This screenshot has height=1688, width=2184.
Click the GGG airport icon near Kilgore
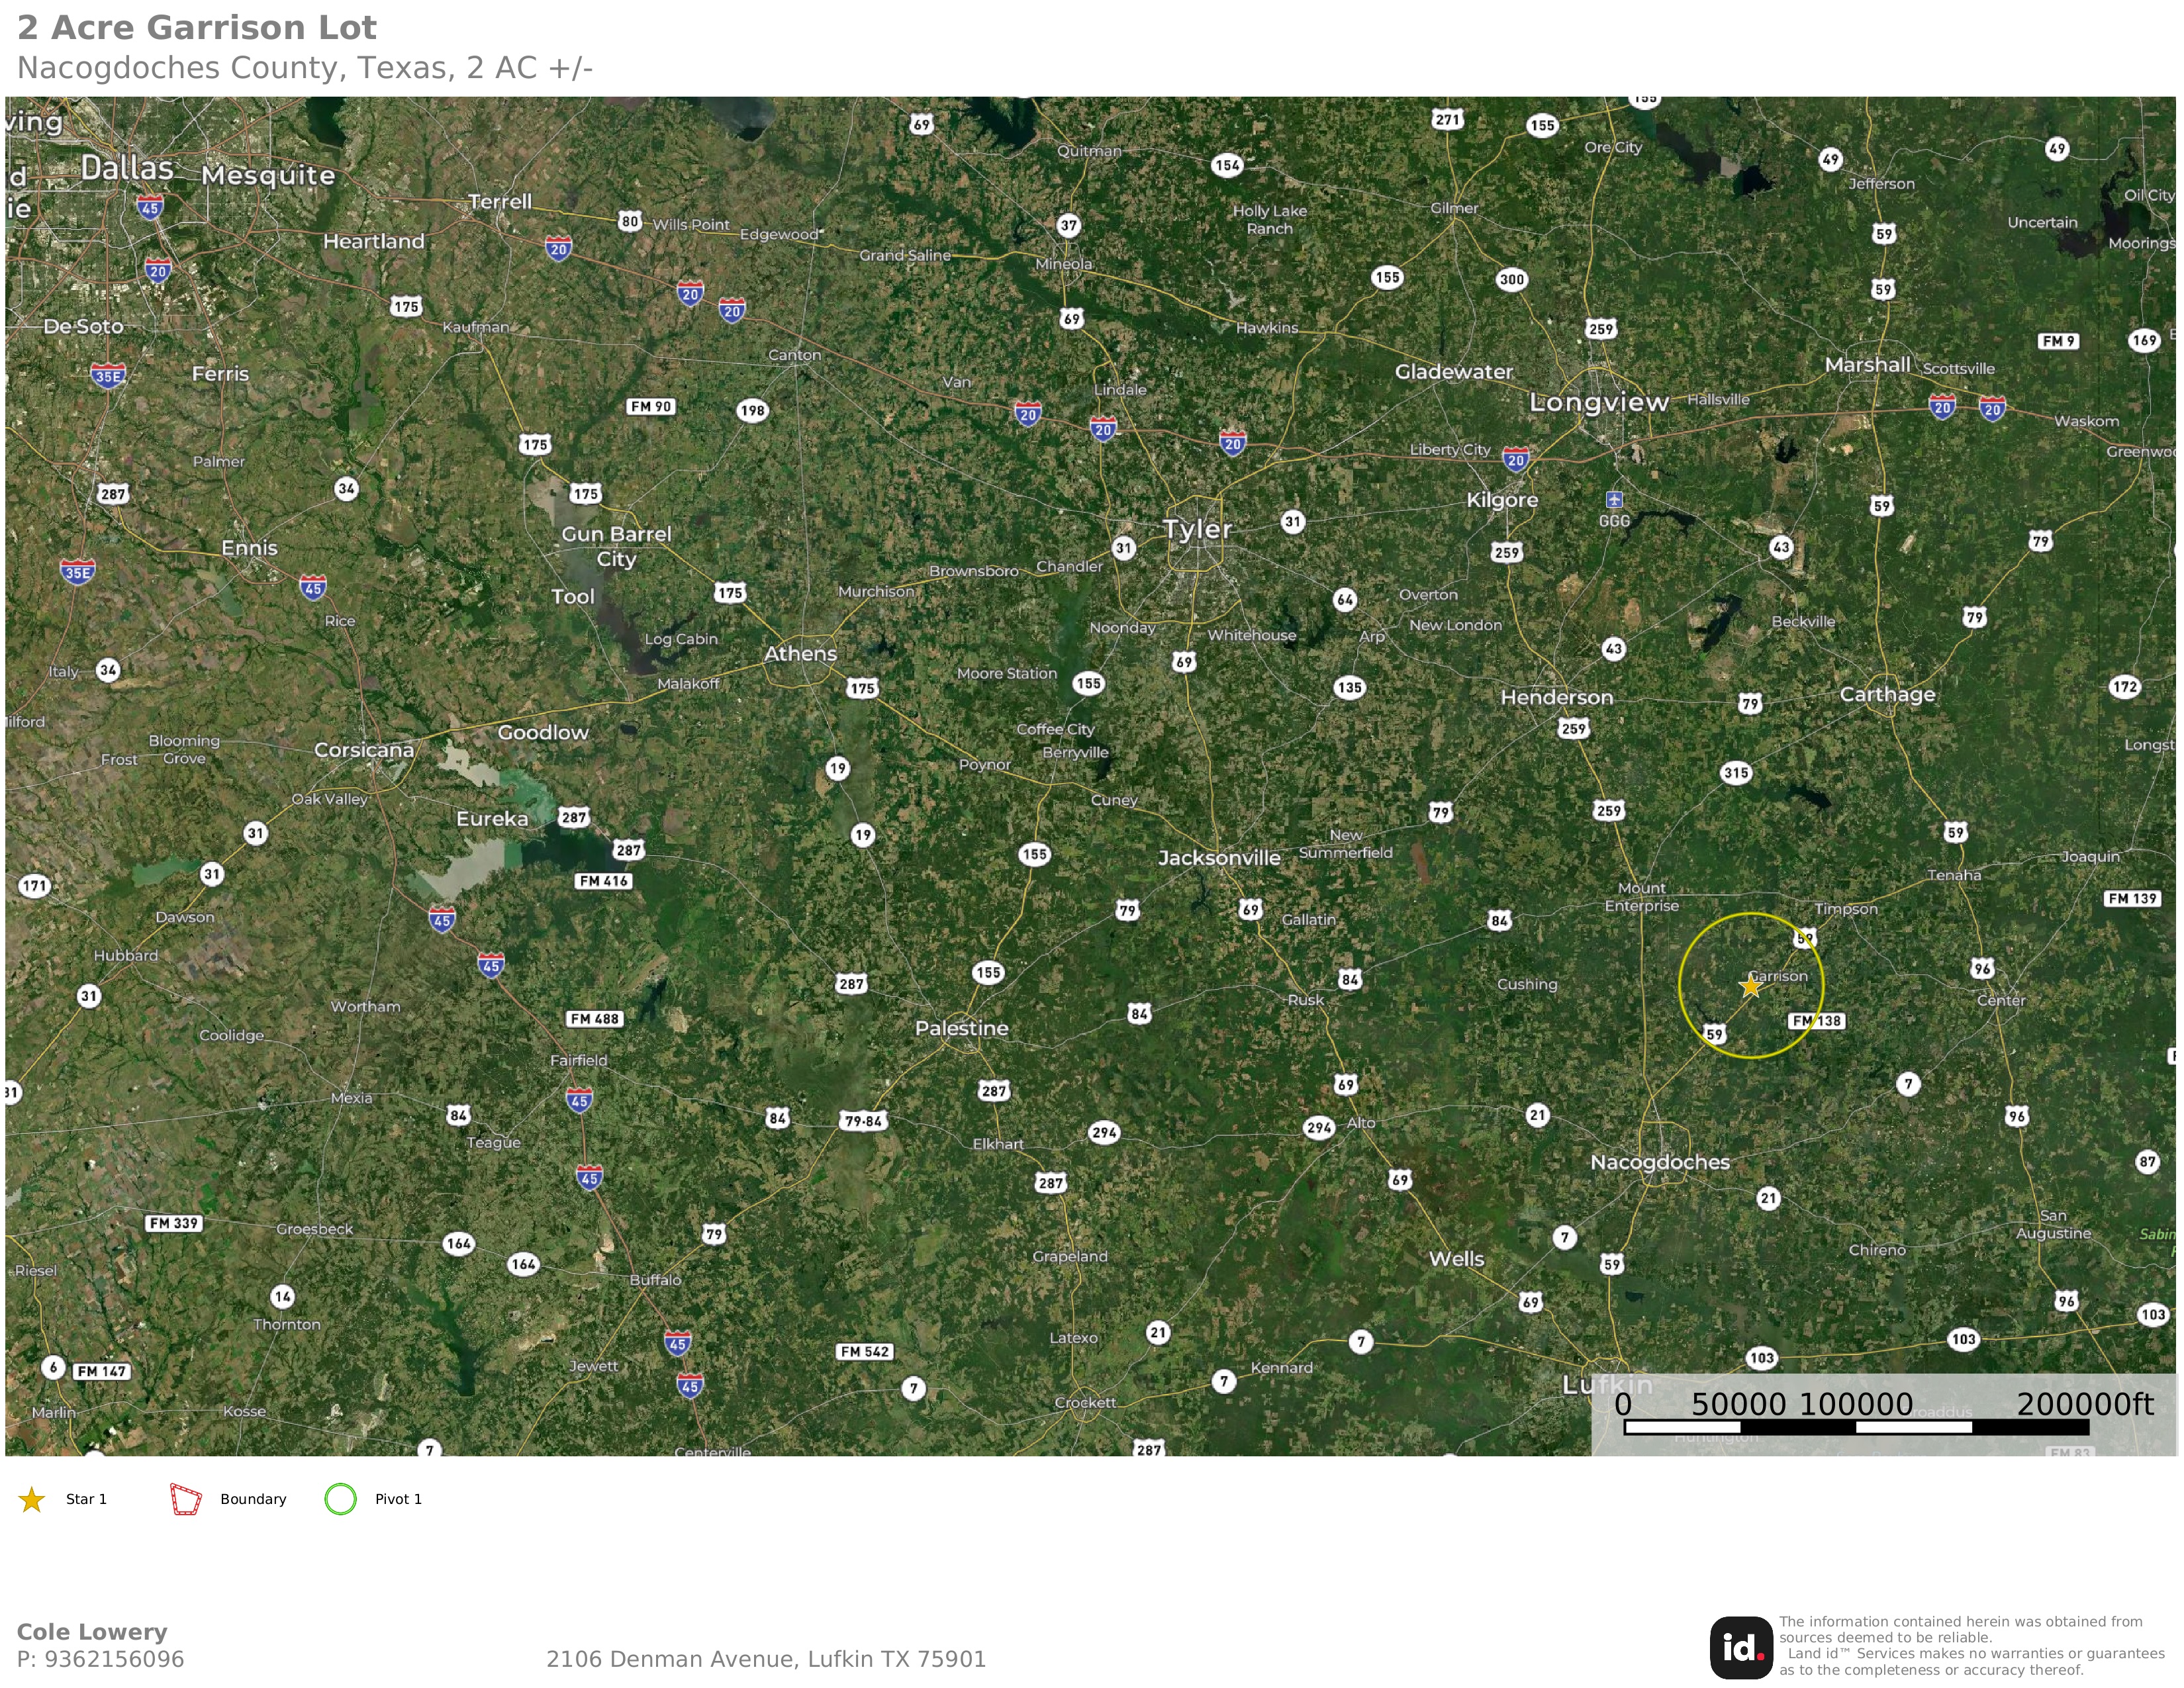[x=1614, y=499]
